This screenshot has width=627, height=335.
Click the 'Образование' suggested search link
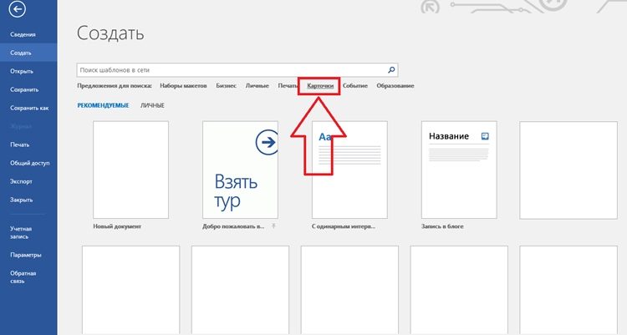pos(395,86)
